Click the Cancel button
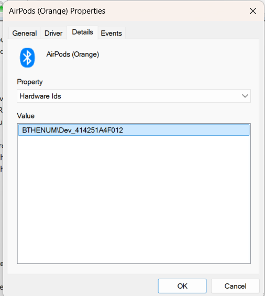Viewport: 265px width, 296px height. (x=235, y=286)
